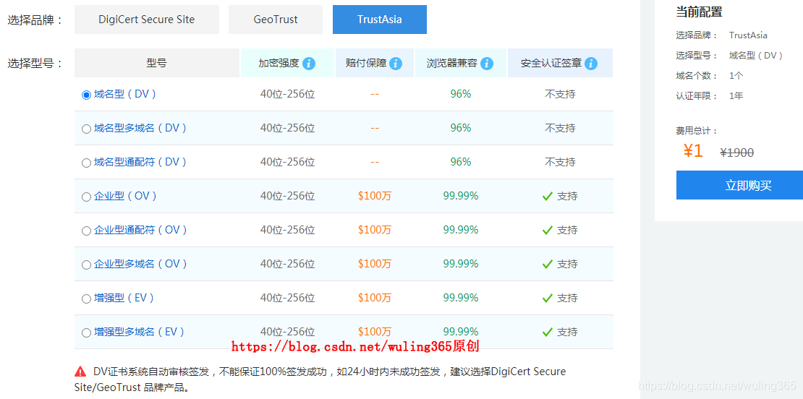803x399 pixels.
Task: Click 安全认证签章 column header text
Action: pos(551,64)
